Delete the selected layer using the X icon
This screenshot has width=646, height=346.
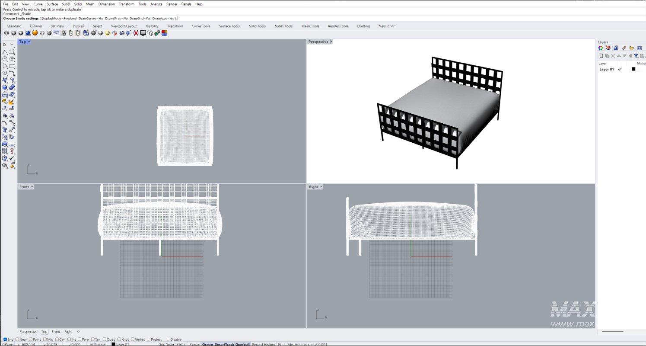pyautogui.click(x=613, y=56)
